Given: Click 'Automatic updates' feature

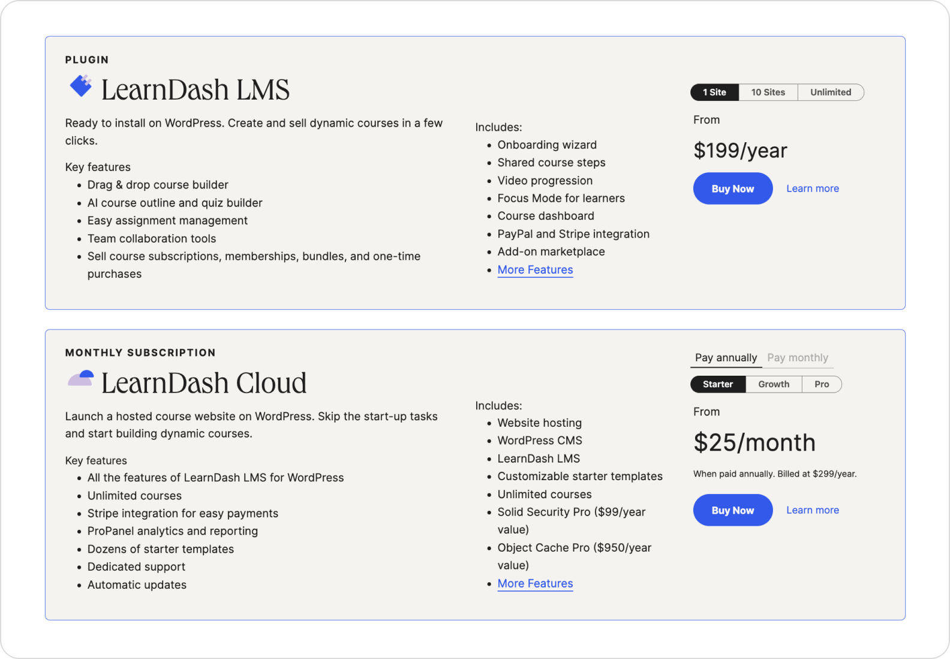Looking at the screenshot, I should tap(137, 585).
